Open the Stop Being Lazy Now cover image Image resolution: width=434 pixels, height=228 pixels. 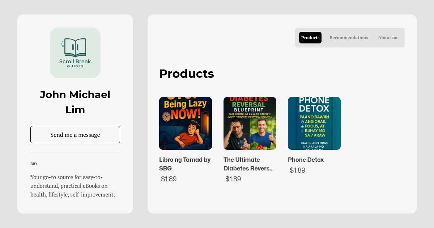(186, 123)
